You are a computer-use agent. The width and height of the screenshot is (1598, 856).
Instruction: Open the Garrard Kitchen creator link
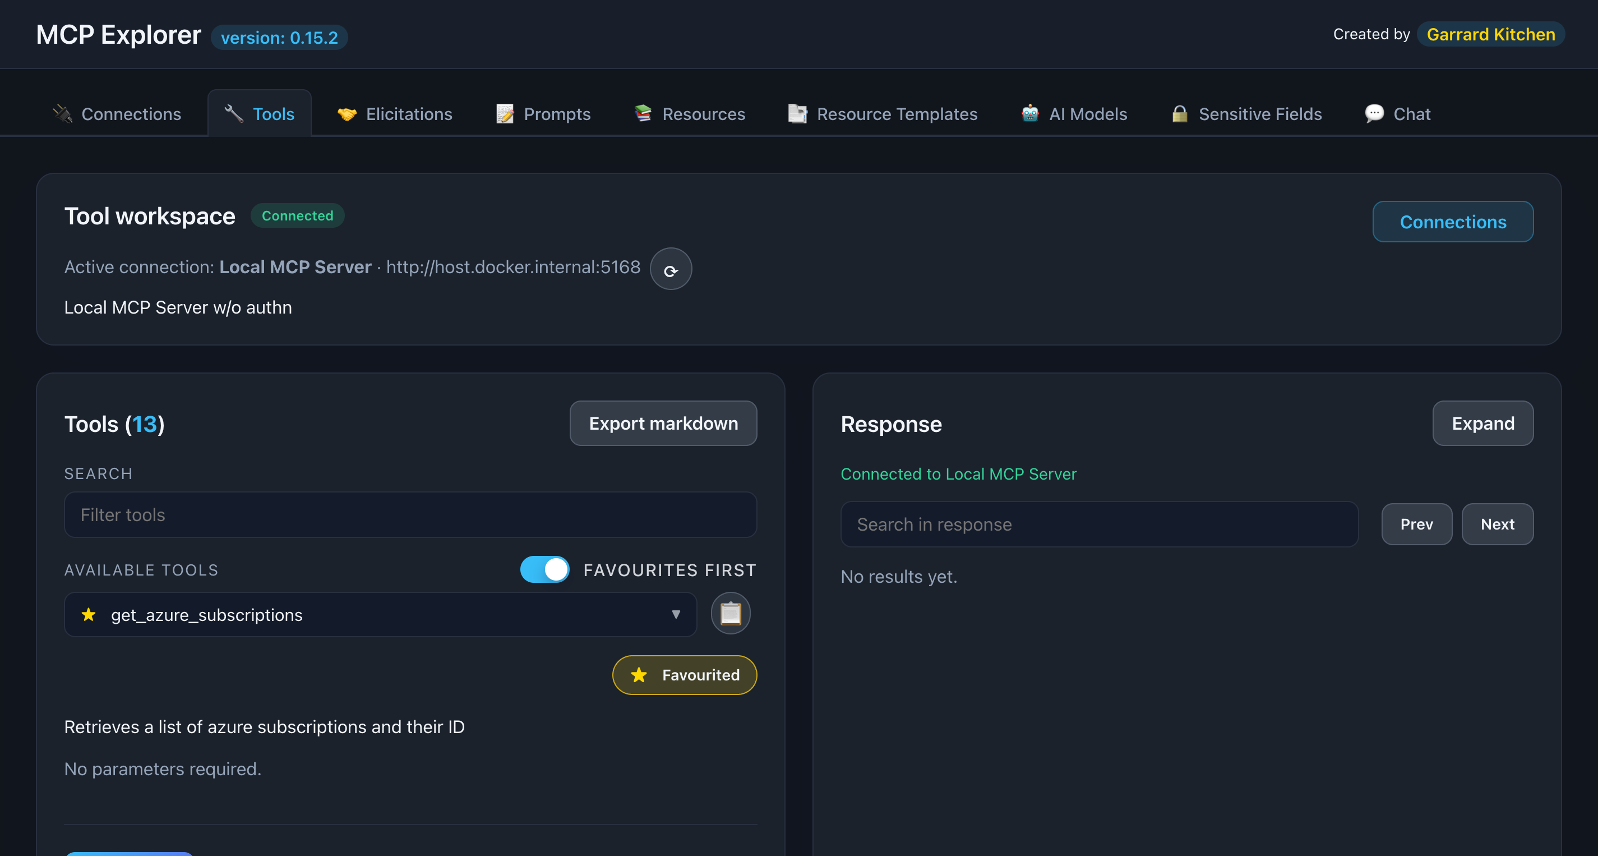pos(1490,35)
